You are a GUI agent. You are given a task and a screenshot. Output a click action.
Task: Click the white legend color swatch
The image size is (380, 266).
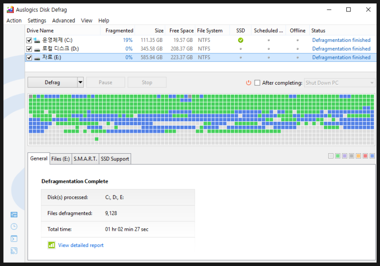click(x=331, y=156)
